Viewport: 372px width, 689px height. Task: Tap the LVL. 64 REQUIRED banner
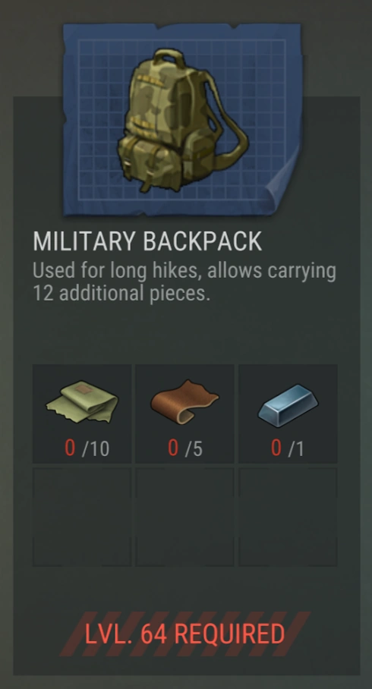point(184,634)
